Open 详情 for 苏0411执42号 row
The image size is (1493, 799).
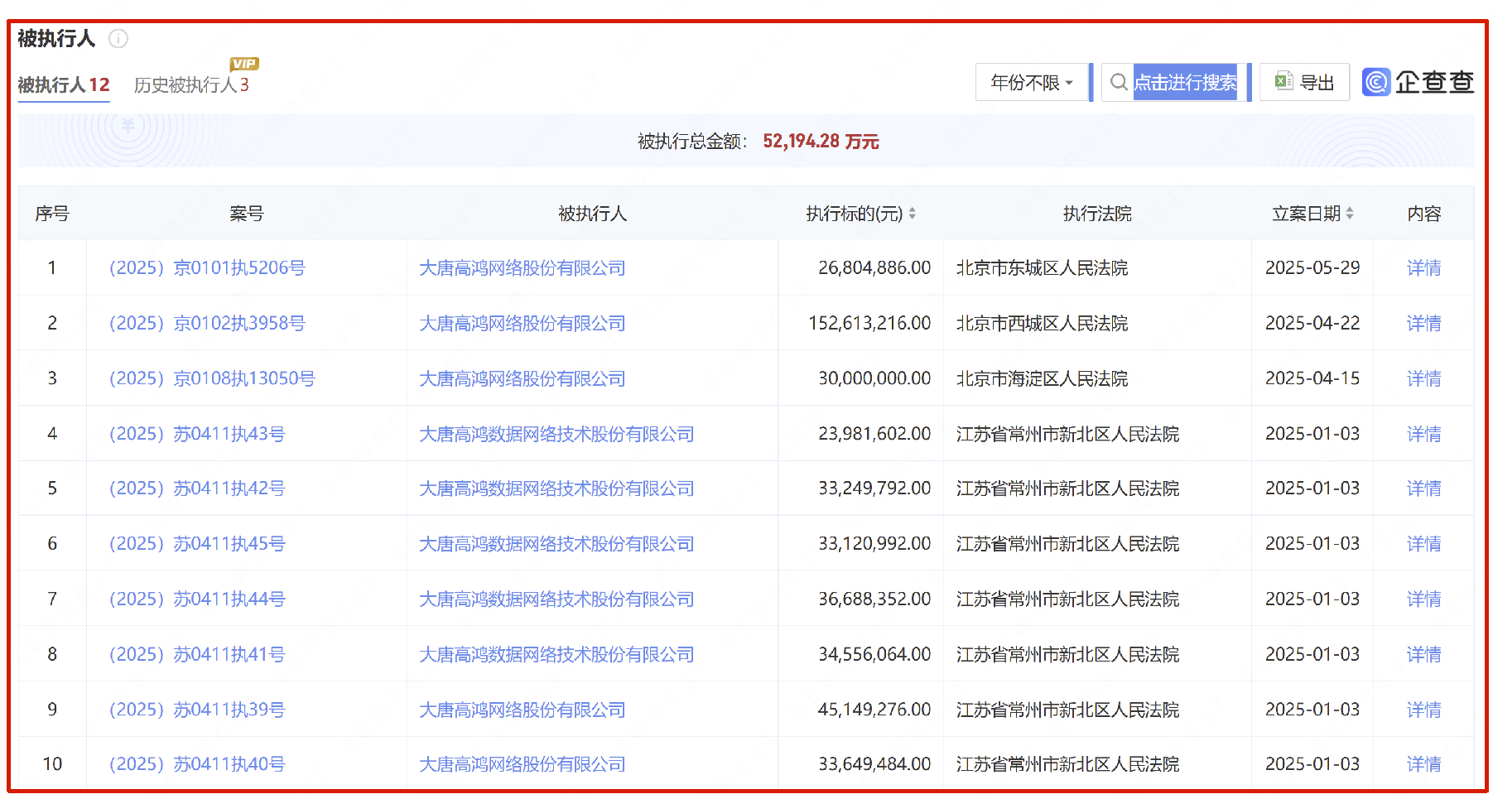[x=1424, y=489]
